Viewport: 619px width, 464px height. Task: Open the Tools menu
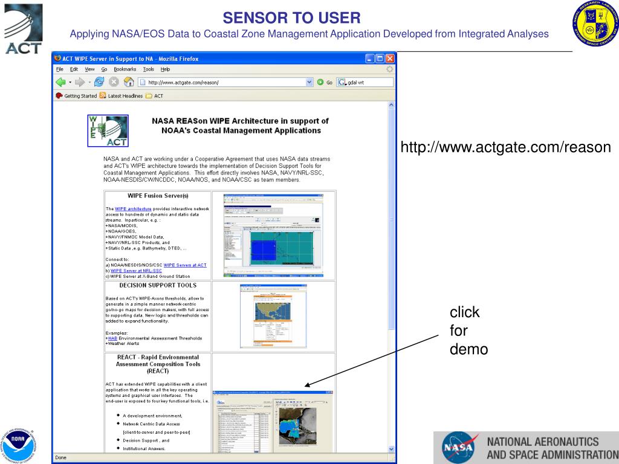point(149,69)
